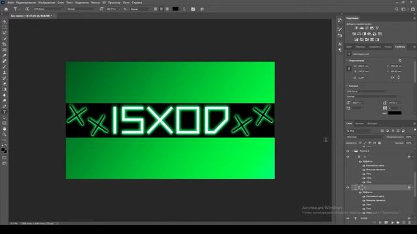Hide the selected text layer
Screen dimensions: 417x234
click(348, 188)
